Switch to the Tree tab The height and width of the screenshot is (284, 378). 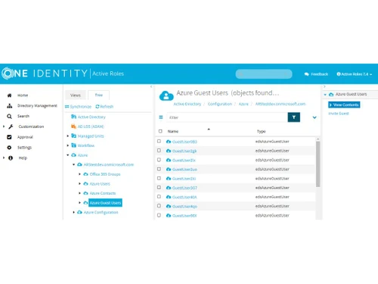point(99,95)
